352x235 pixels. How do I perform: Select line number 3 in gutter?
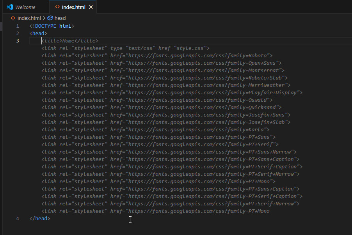coord(18,41)
